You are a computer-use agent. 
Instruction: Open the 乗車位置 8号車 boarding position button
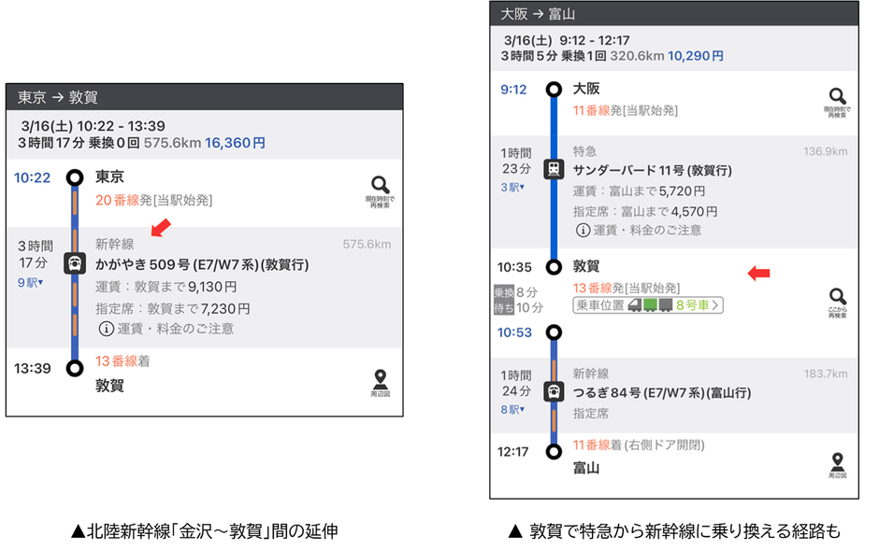(x=648, y=305)
